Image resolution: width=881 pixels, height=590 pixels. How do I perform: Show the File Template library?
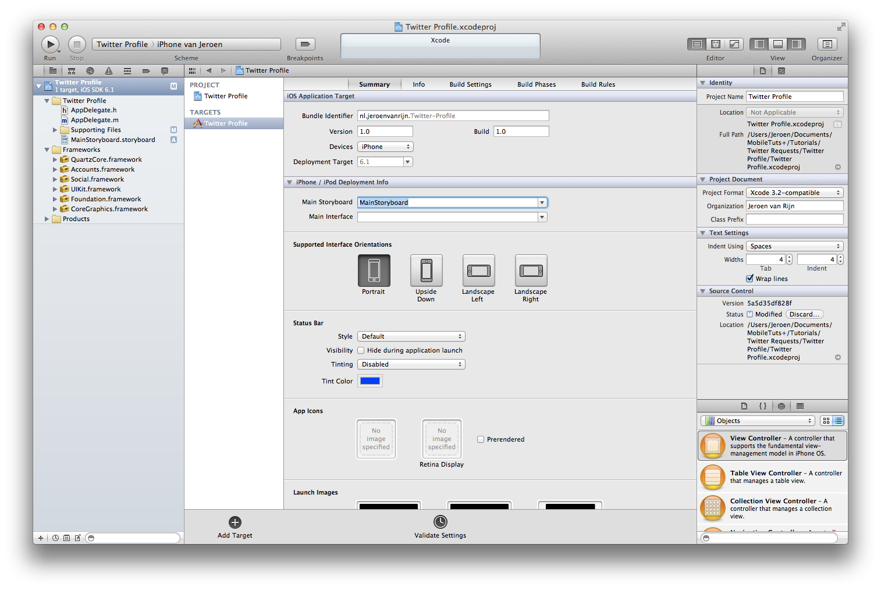point(744,406)
